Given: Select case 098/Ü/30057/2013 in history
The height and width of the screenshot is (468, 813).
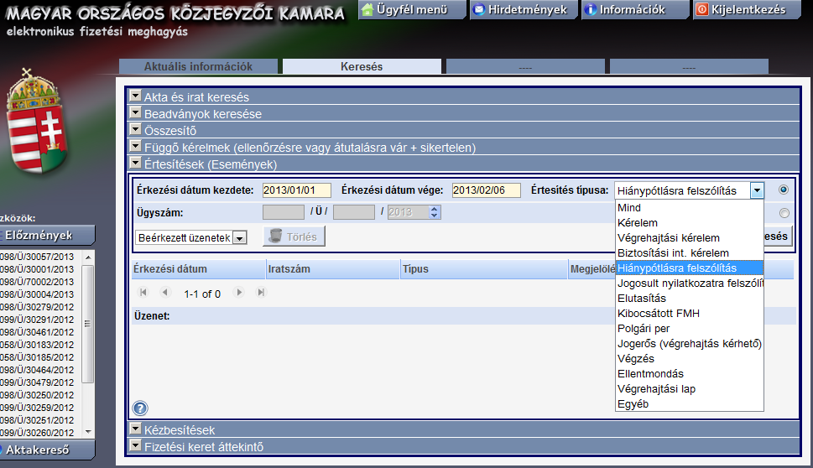Looking at the screenshot, I should (x=37, y=257).
